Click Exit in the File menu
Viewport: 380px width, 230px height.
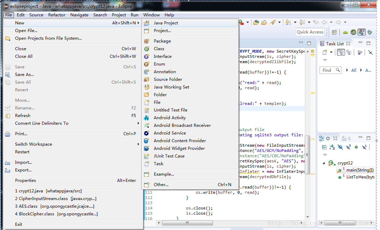point(19,224)
